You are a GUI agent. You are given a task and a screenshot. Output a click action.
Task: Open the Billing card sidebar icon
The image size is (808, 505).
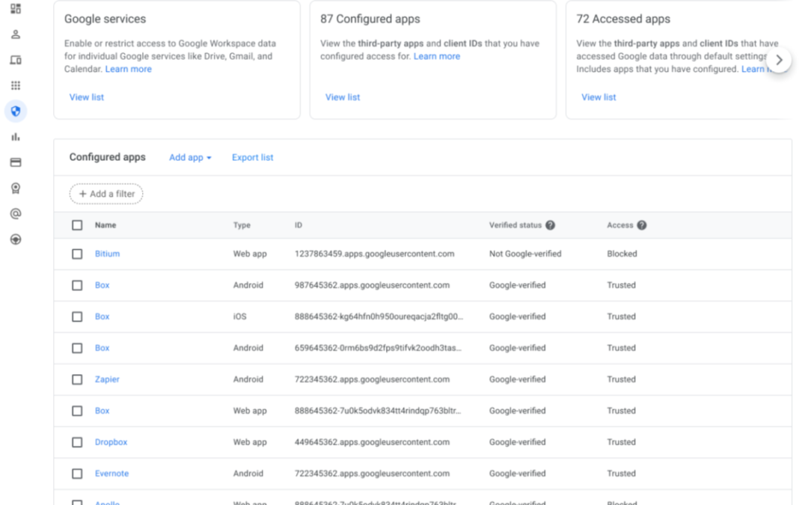pyautogui.click(x=16, y=162)
